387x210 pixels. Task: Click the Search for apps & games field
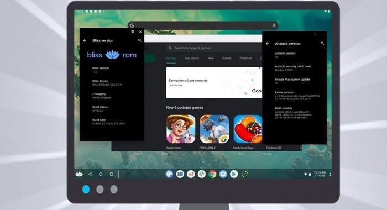tap(214, 48)
